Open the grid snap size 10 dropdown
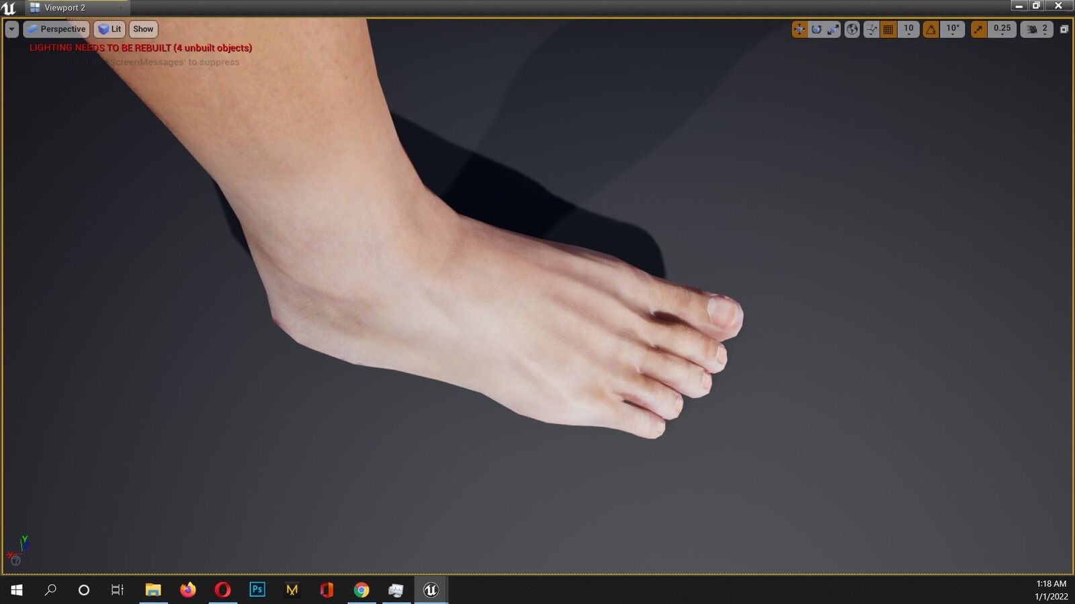The width and height of the screenshot is (1075, 604). coord(908,29)
